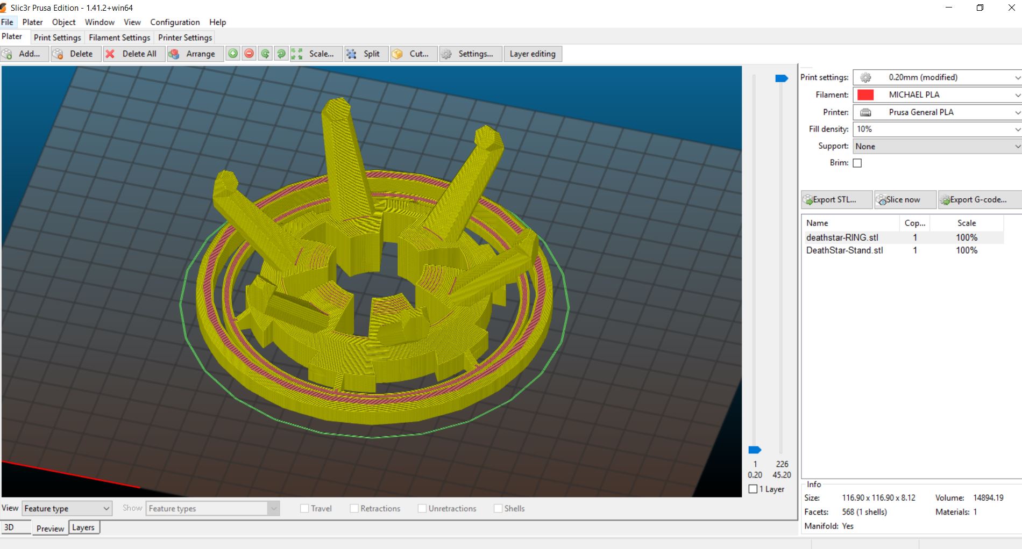The image size is (1022, 549).
Task: Click the Delete object toolbar button
Action: click(76, 54)
